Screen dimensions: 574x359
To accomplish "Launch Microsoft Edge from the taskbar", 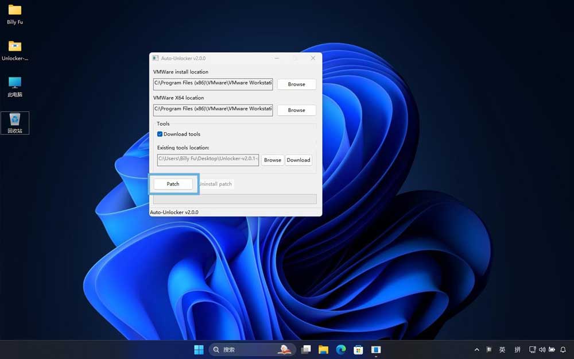I will click(341, 349).
